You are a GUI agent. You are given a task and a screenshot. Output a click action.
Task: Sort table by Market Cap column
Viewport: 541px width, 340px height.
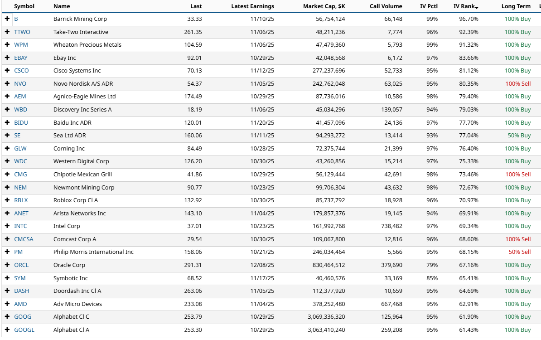[324, 6]
